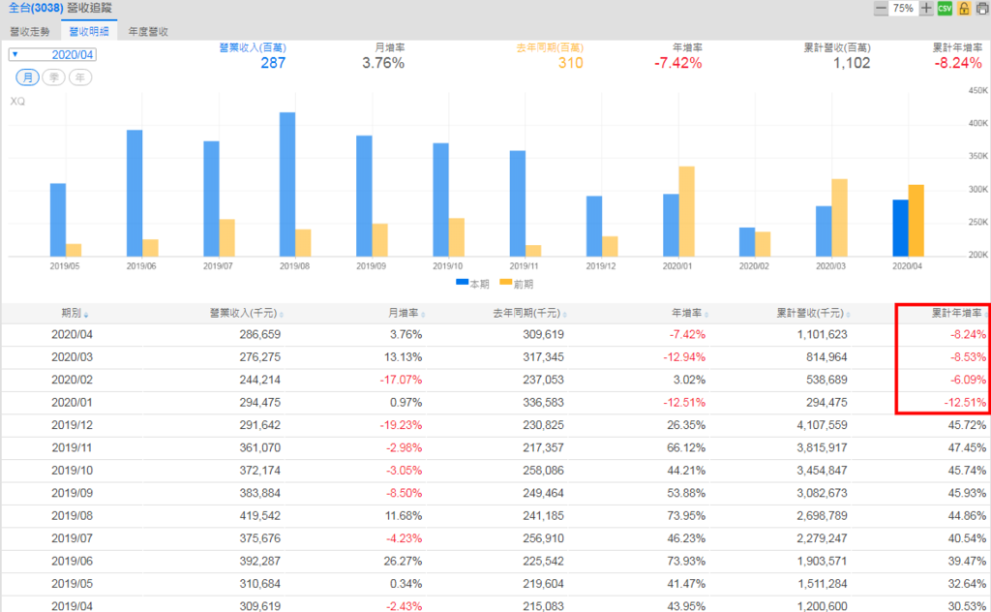Click the 2019/06 row period cell

pyautogui.click(x=72, y=562)
